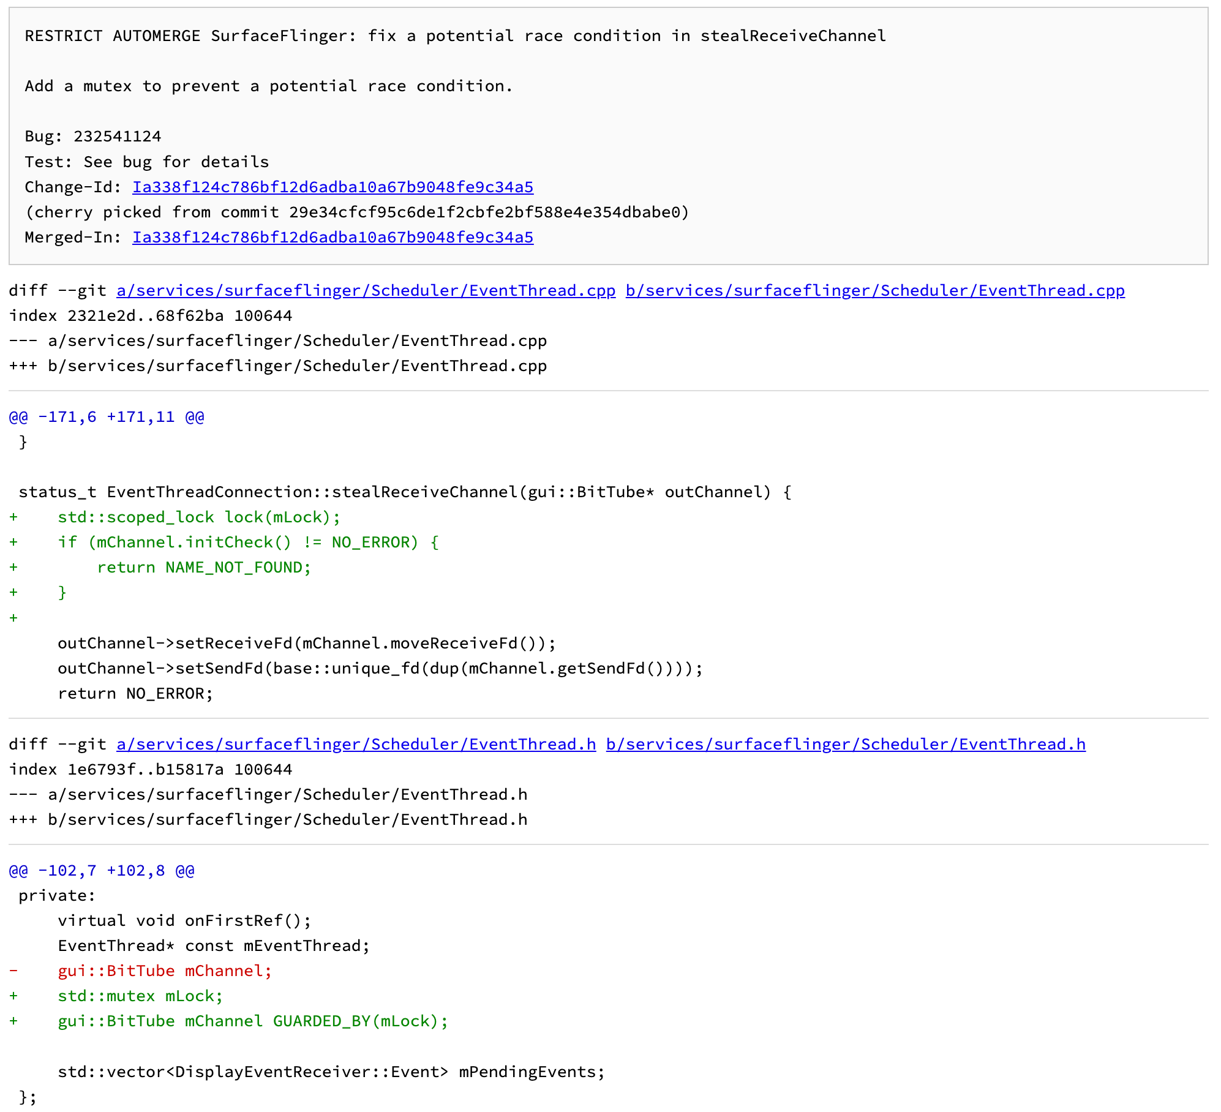This screenshot has width=1221, height=1112.
Task: Click '+++ b/services/surfaceflinger/Scheduler/EventThread.cpp' line
Action: click(278, 366)
